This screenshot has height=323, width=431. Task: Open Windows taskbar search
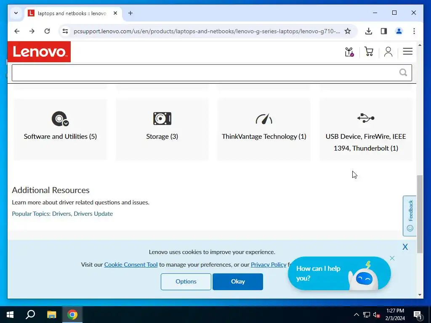point(30,315)
